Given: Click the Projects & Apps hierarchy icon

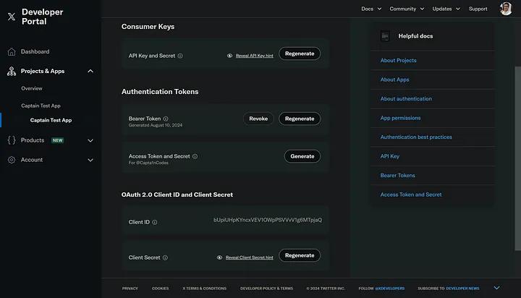Looking at the screenshot, I should click(12, 71).
